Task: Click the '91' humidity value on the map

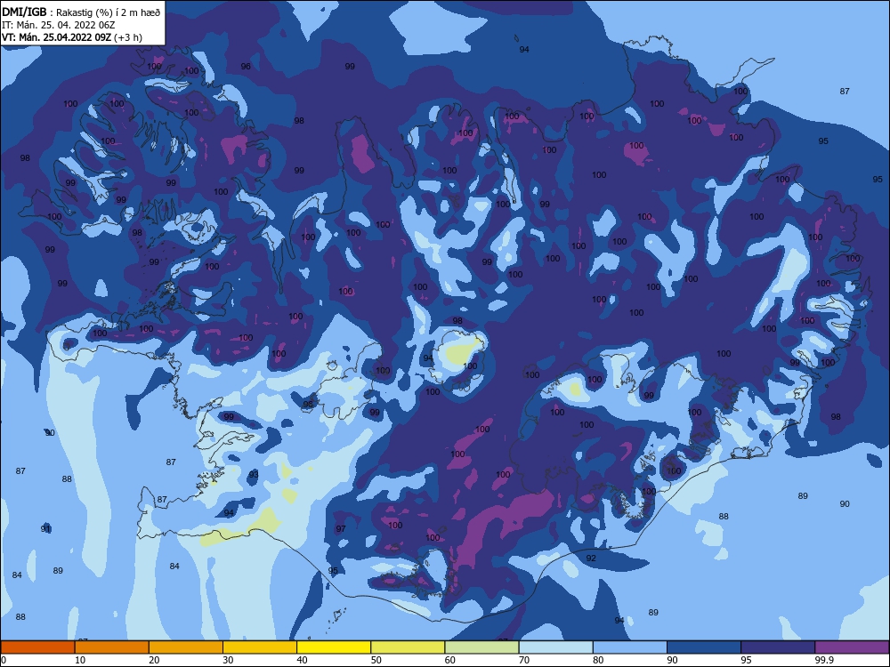Action: (x=45, y=528)
